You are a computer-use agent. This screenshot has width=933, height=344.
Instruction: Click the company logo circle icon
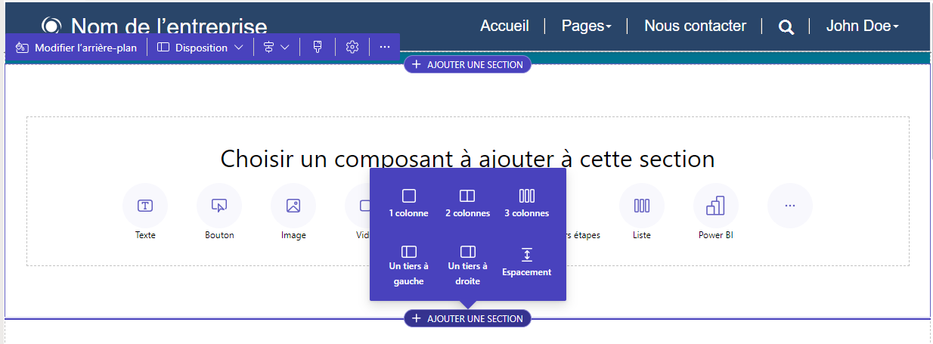click(x=51, y=26)
